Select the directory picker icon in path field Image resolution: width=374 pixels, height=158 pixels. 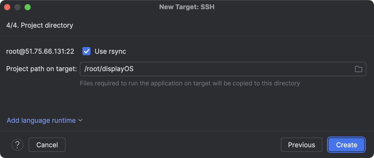pyautogui.click(x=358, y=69)
